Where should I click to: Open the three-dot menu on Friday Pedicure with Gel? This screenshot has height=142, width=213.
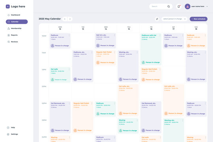[160, 35]
